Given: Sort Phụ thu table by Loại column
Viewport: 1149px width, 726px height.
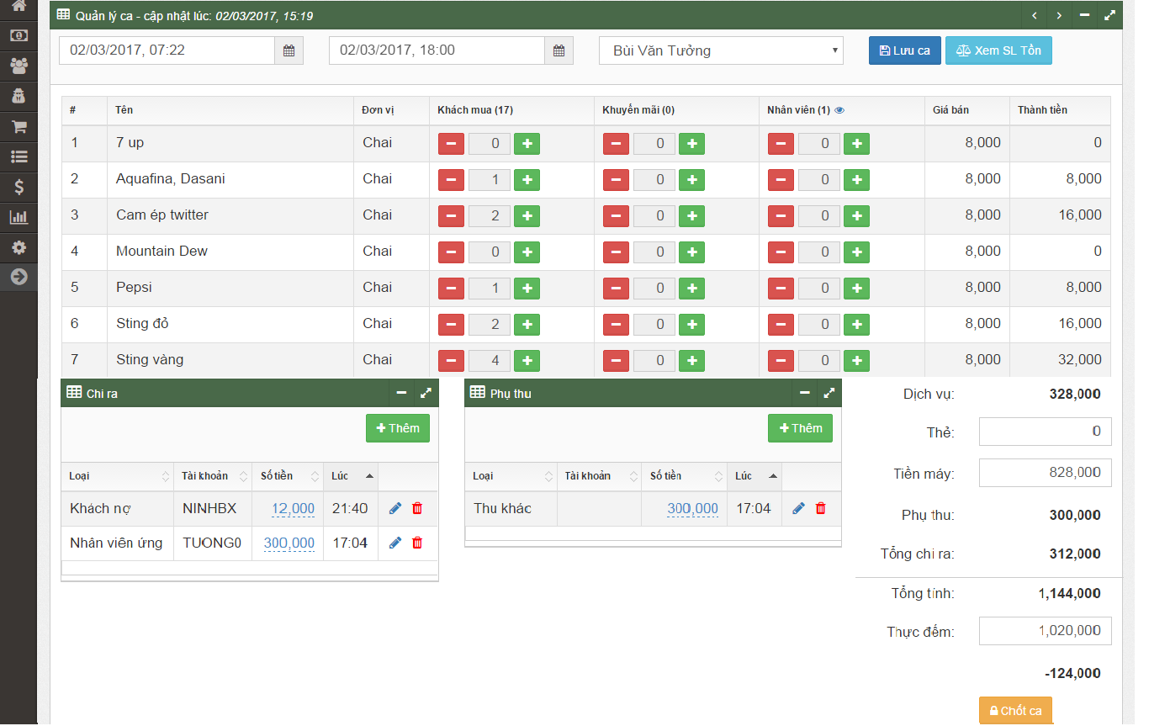Looking at the screenshot, I should tap(510, 476).
